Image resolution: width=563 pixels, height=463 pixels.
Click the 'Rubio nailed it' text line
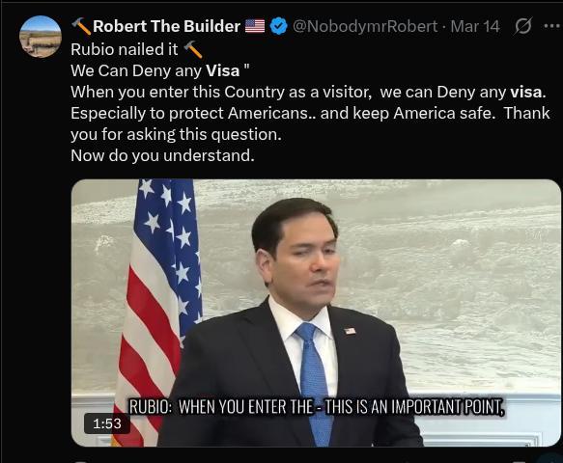click(125, 49)
